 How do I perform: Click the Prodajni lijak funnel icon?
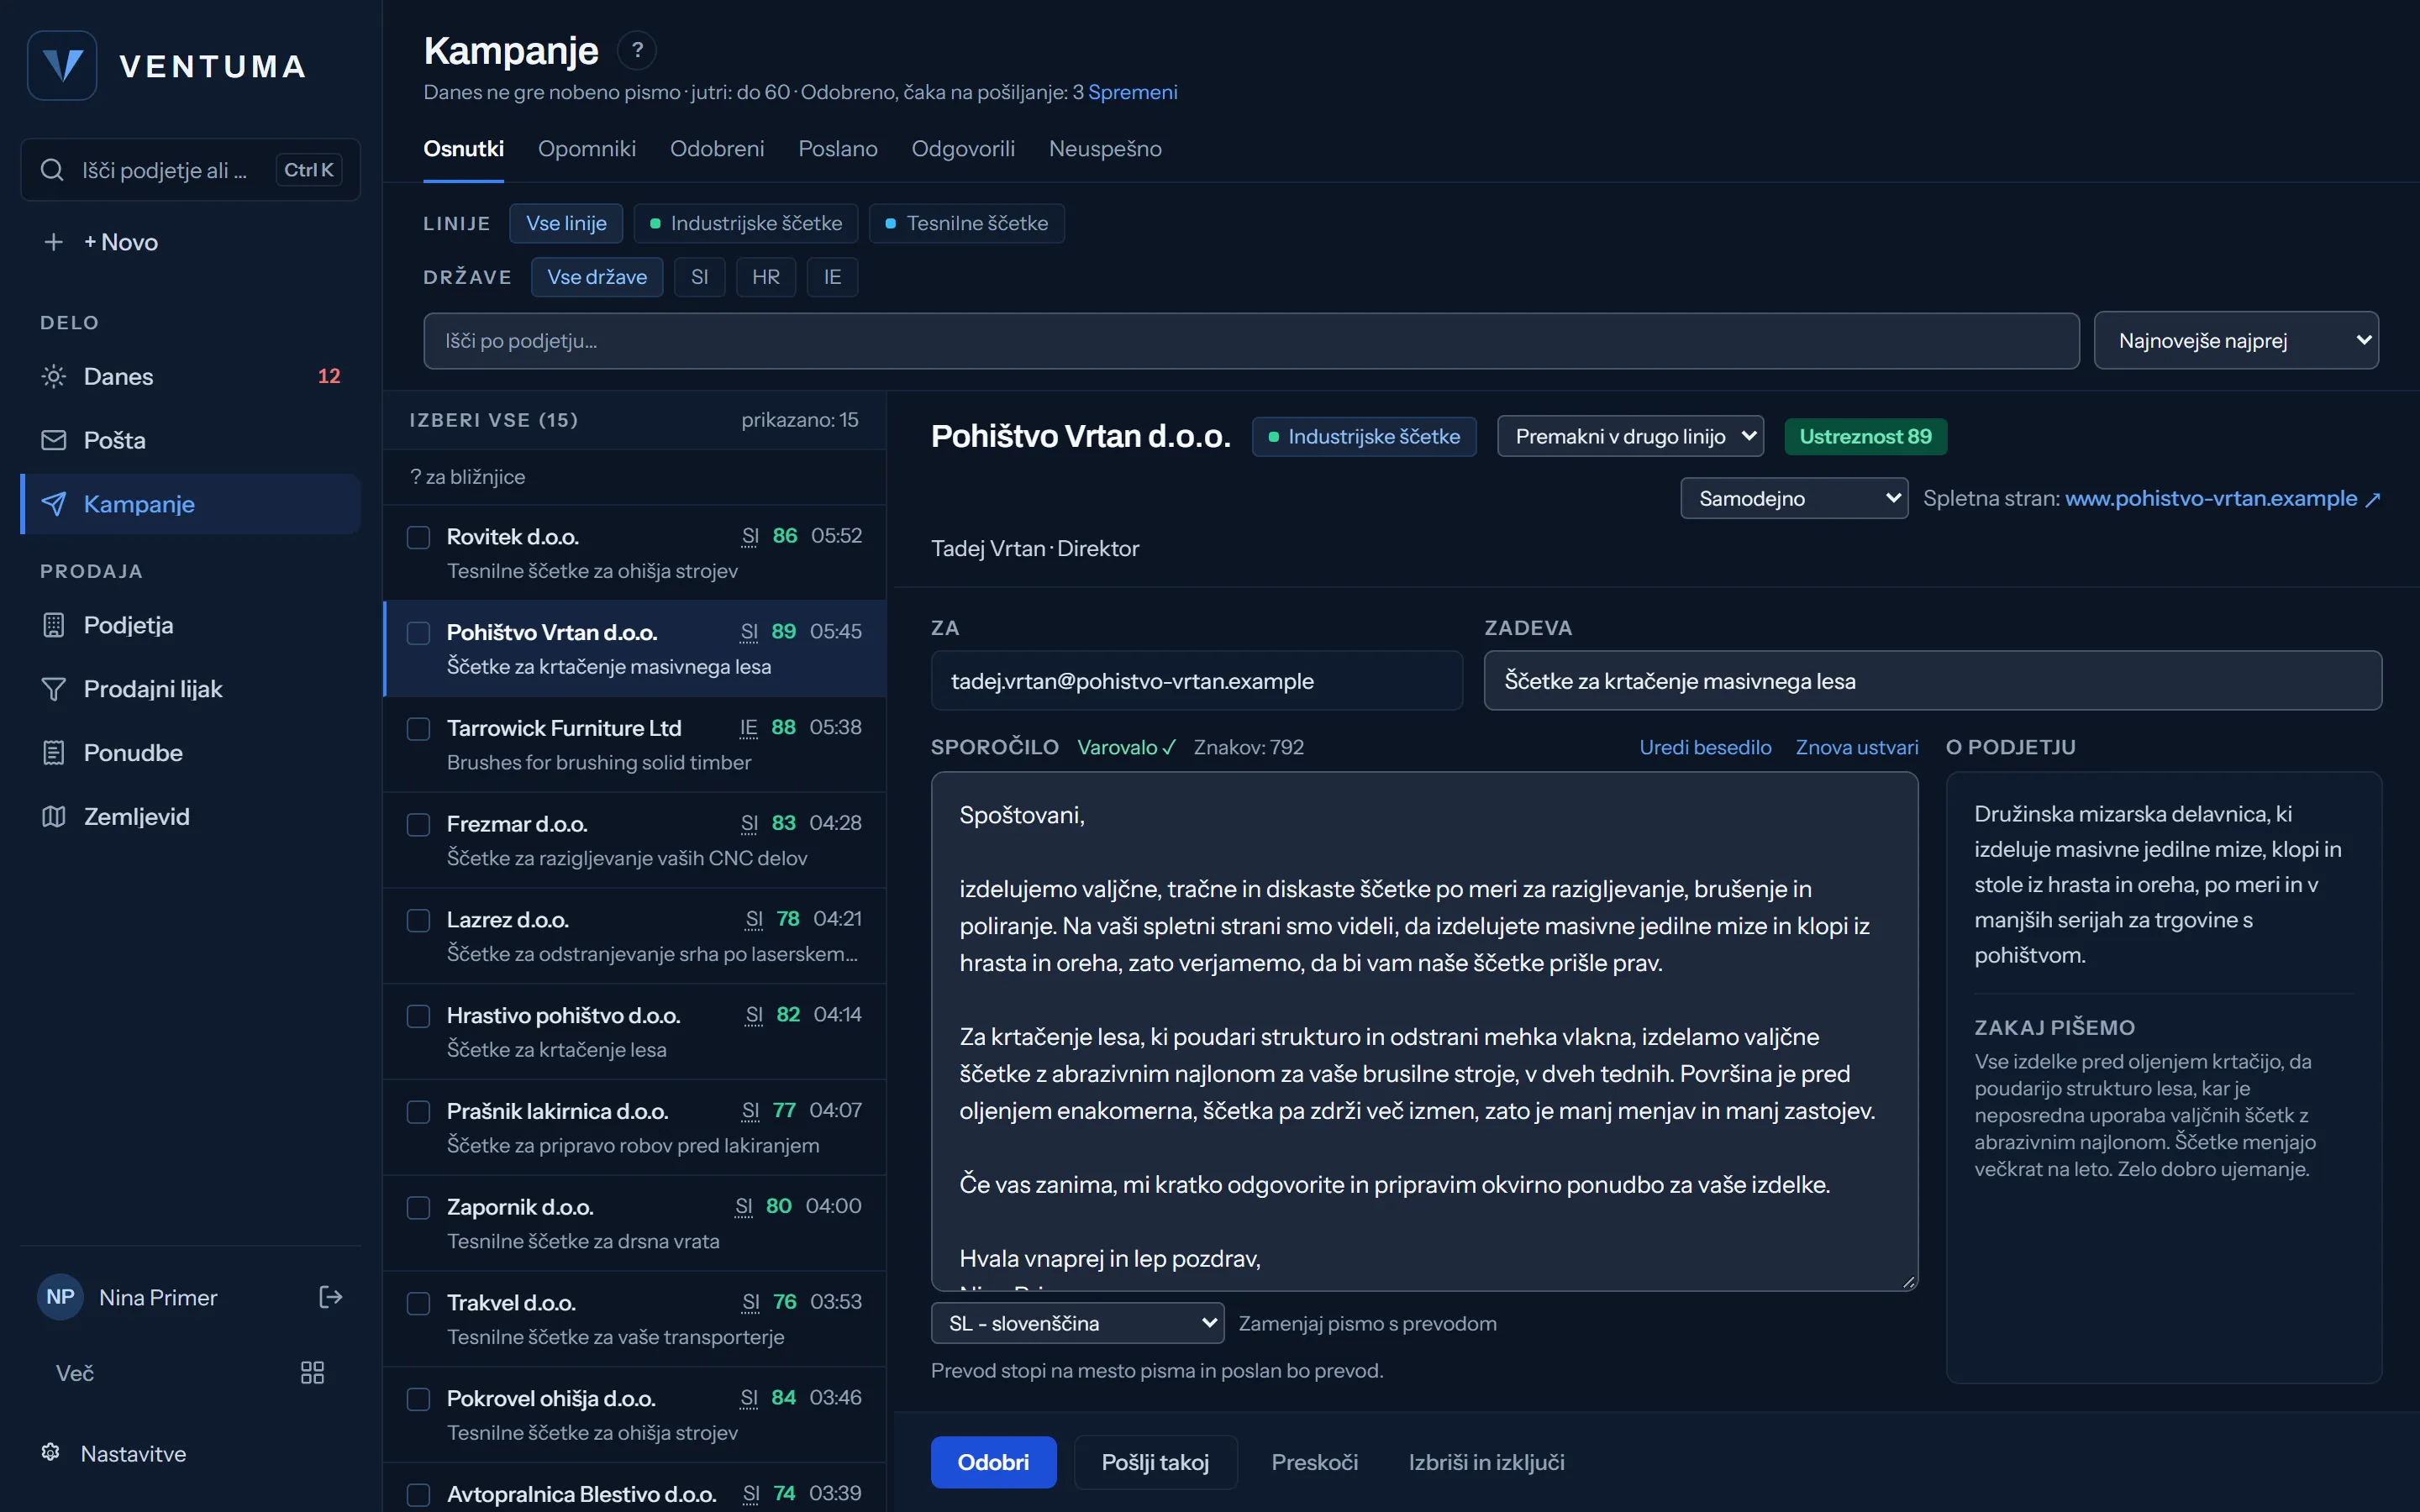[54, 689]
